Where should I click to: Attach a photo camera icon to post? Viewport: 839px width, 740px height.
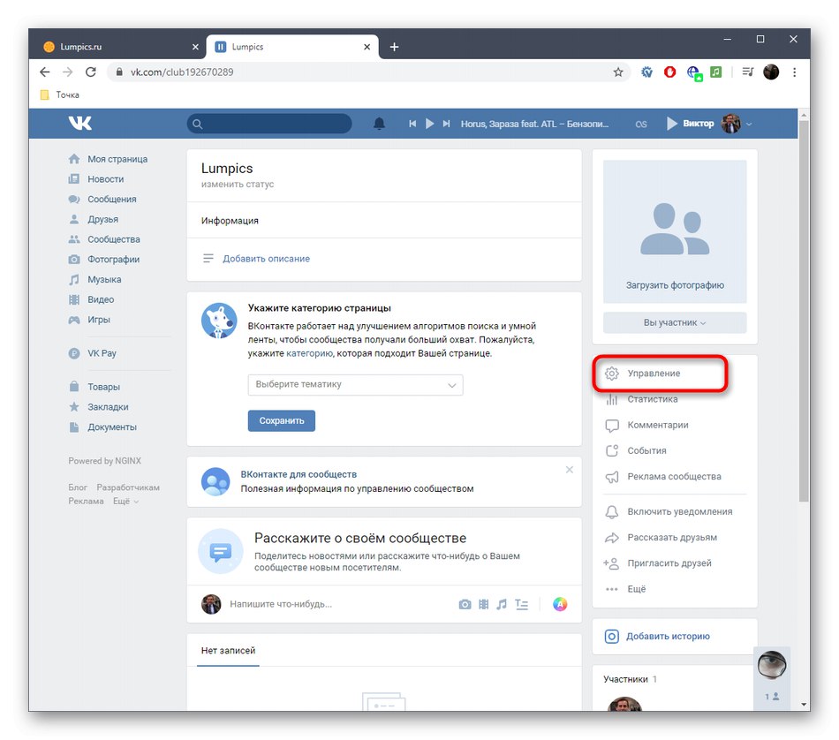point(465,604)
